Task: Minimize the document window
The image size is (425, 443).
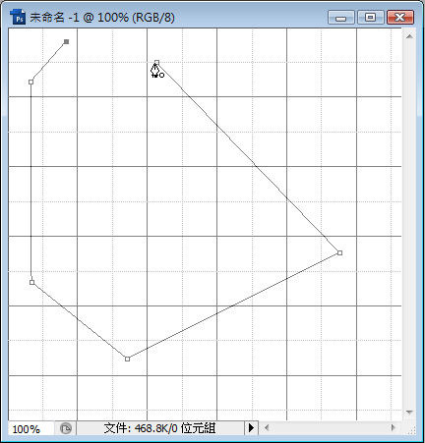Action: coord(341,18)
